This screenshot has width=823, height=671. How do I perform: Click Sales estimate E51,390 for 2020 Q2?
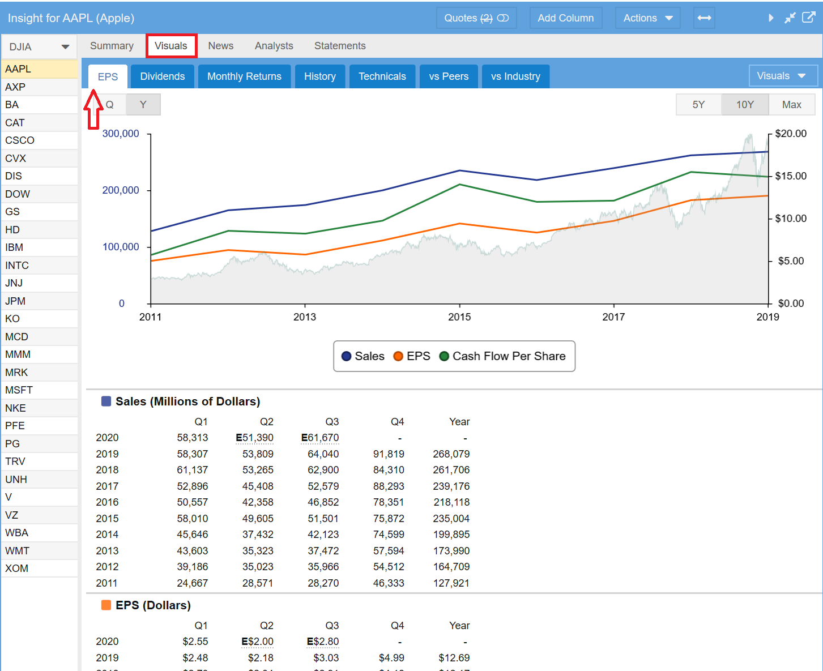click(x=254, y=438)
